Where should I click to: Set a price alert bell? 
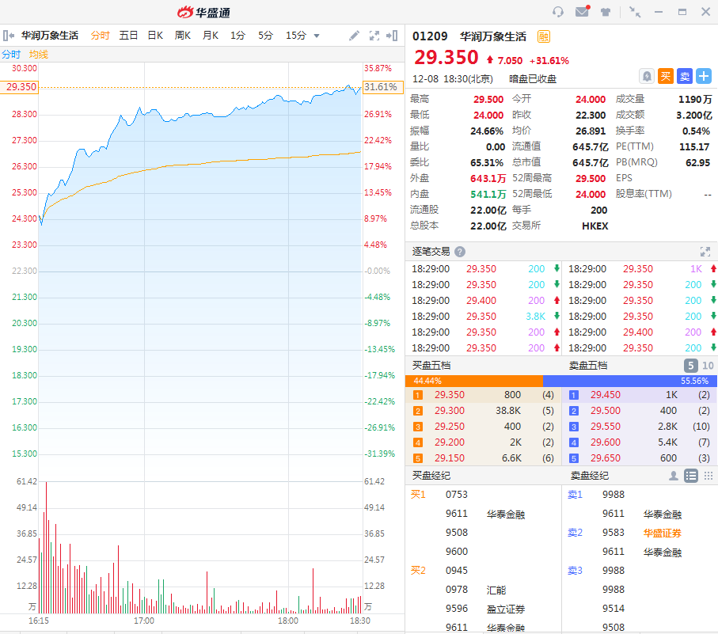pyautogui.click(x=647, y=77)
